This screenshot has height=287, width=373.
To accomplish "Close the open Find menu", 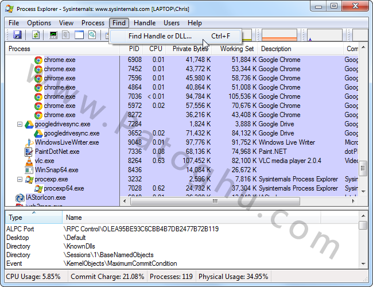I will pos(119,23).
